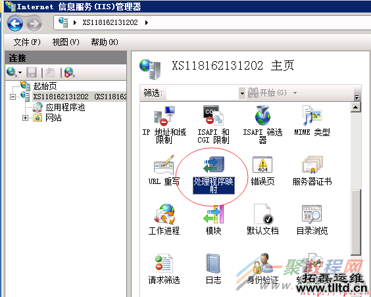Image resolution: width=371 pixels, height=297 pixels.
Task: Select 起始页 in the tree
Action: (x=45, y=86)
